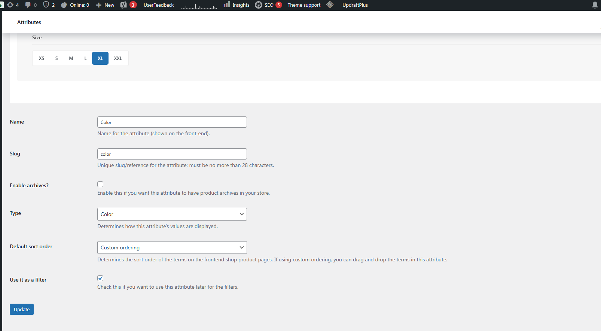
Task: Select size S
Action: click(x=57, y=58)
